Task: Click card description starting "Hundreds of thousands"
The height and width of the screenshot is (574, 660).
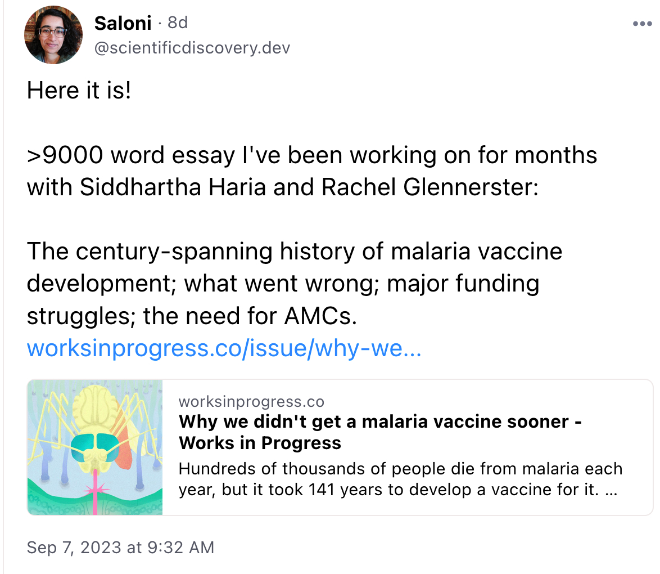Action: (x=400, y=469)
